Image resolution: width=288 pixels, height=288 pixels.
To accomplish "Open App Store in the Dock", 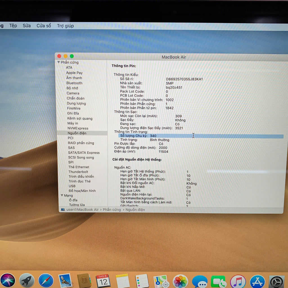I will (257, 282).
